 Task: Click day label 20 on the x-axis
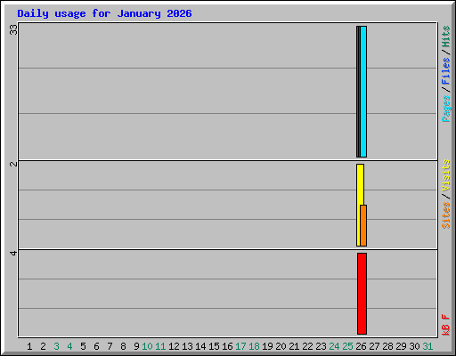tap(281, 346)
